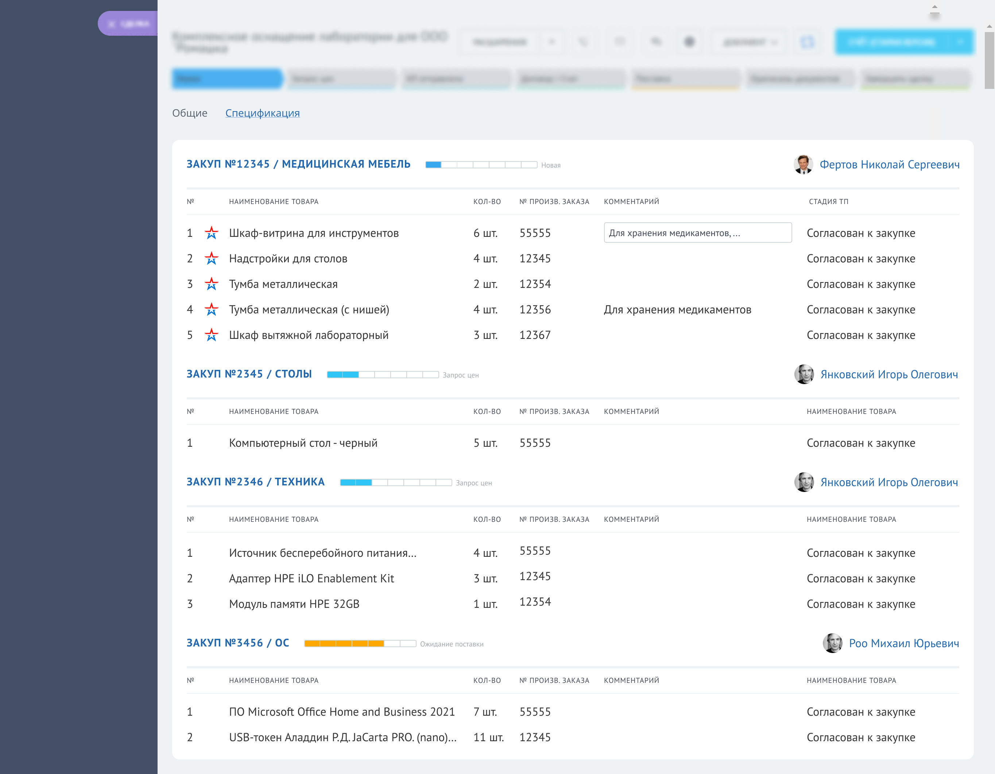The image size is (995, 774).
Task: Toggle the star by Шкаф вытяжной лабораторный
Action: tap(212, 335)
